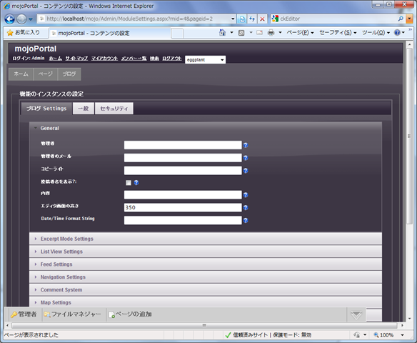Viewport: 417px width, 343px height.
Task: Click the 内容 text input field
Action: pos(183,194)
